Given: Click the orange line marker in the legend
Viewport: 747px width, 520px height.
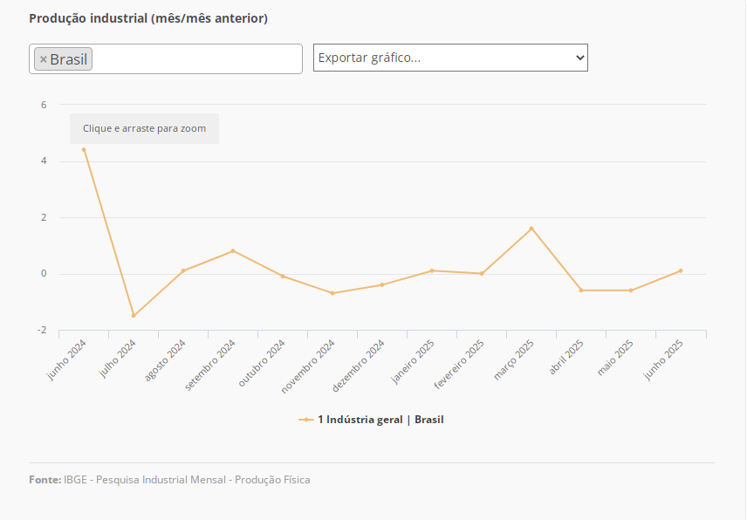Looking at the screenshot, I should pos(306,420).
